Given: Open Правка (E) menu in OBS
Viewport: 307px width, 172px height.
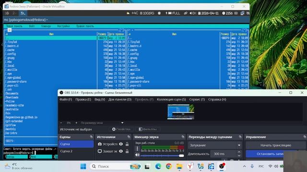Looking at the screenshot, I should (x=83, y=99).
